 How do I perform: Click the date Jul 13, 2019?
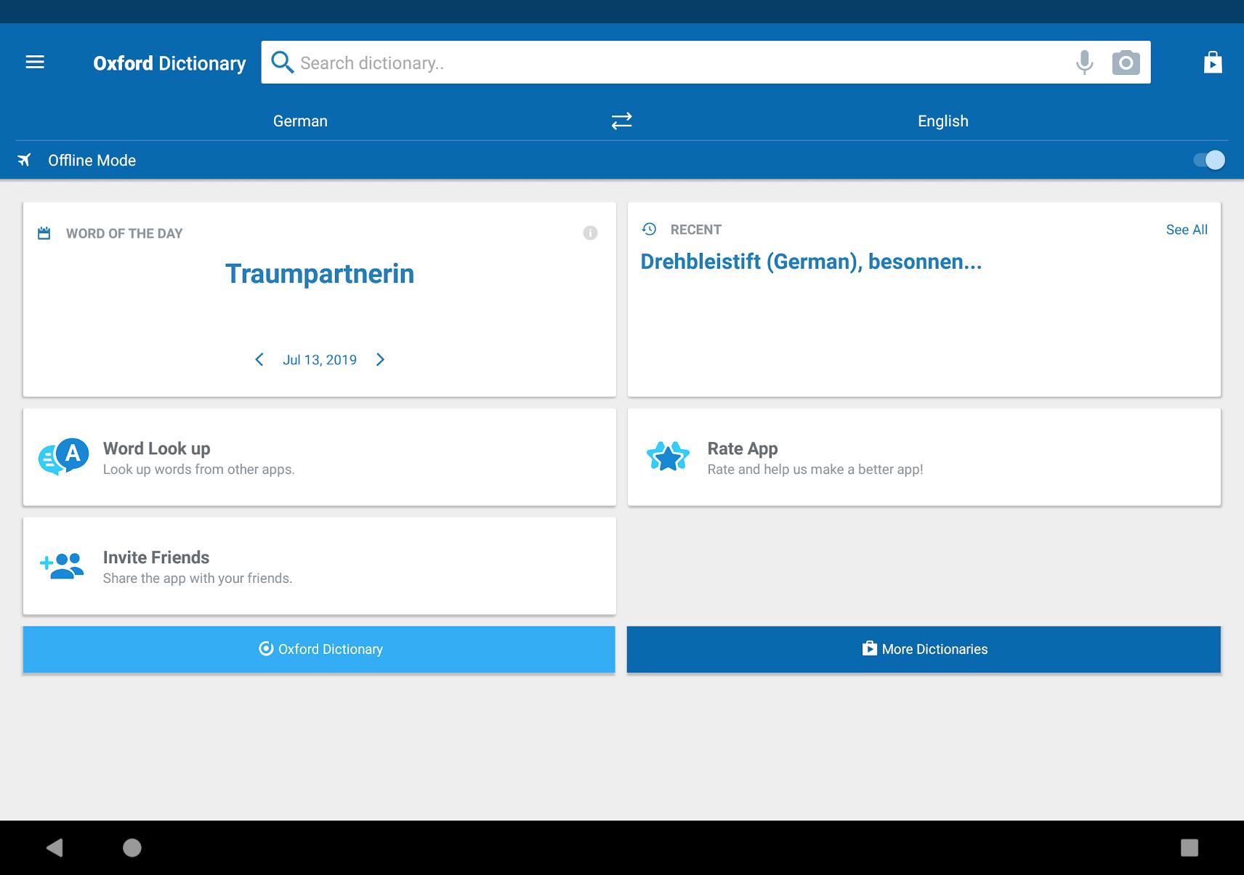coord(320,360)
